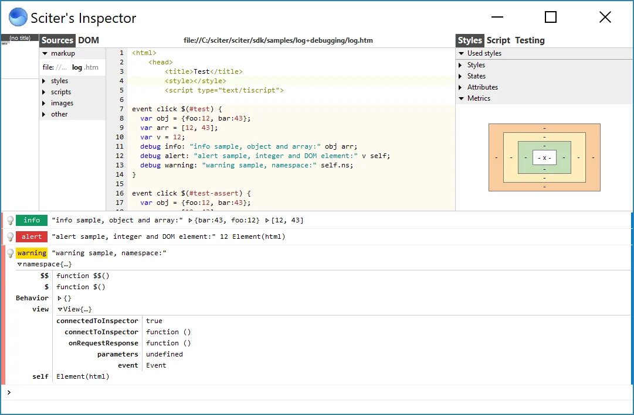634x415 pixels.
Task: Click the 'true' value
Action: point(154,321)
